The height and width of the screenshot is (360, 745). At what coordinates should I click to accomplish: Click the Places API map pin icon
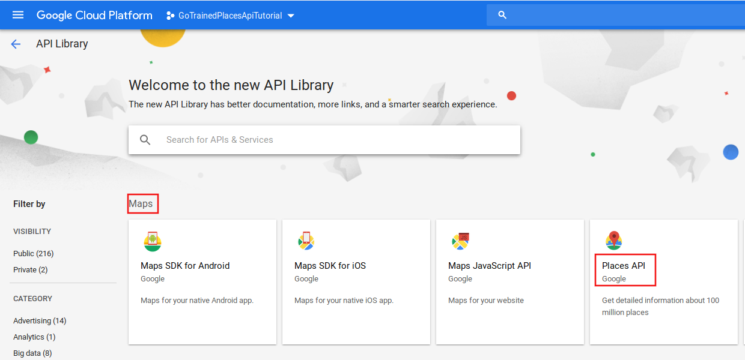click(x=613, y=241)
